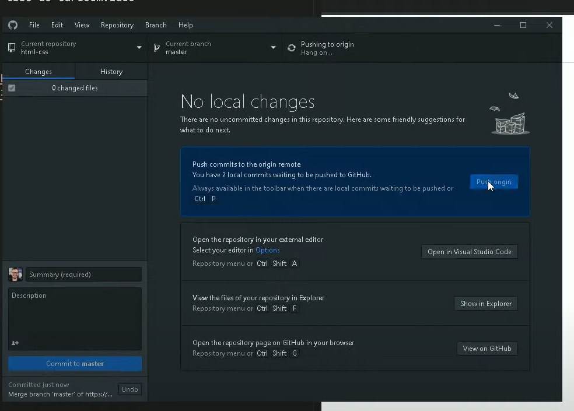Image resolution: width=574 pixels, height=411 pixels.
Task: Focus the Summary (required) input field
Action: coord(83,275)
